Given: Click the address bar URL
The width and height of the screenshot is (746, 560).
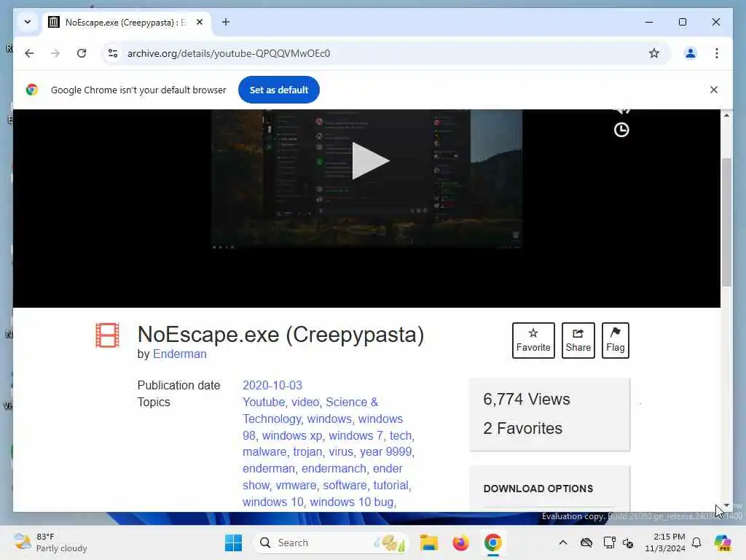Looking at the screenshot, I should point(228,53).
